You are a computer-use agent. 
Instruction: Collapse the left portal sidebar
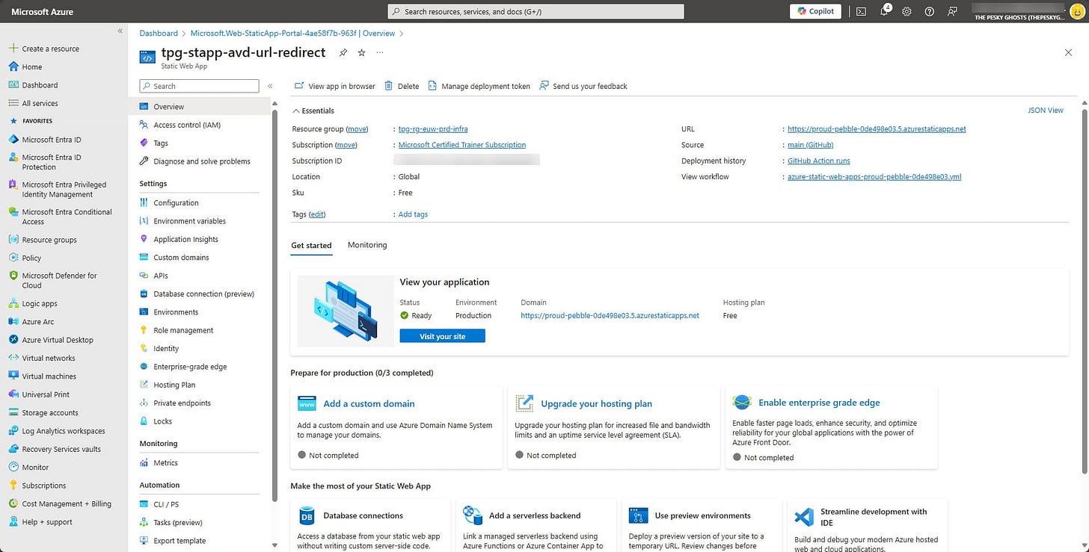click(x=120, y=31)
